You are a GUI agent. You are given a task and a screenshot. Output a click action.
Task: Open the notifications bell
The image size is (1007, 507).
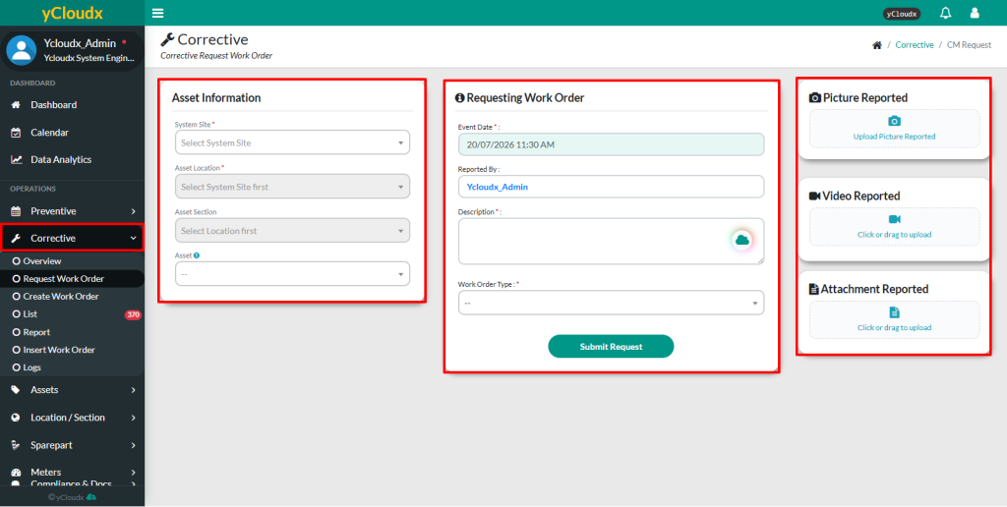click(945, 13)
